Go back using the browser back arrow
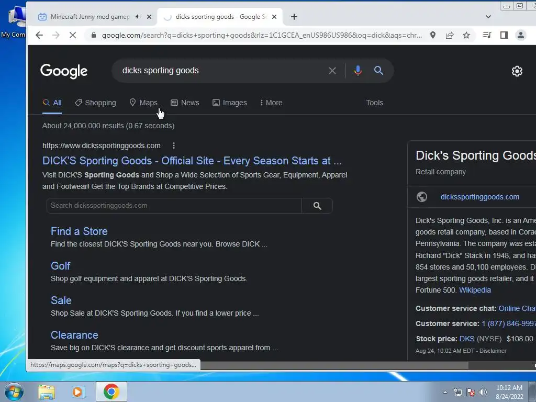Viewport: 536px width, 402px height. pos(39,35)
